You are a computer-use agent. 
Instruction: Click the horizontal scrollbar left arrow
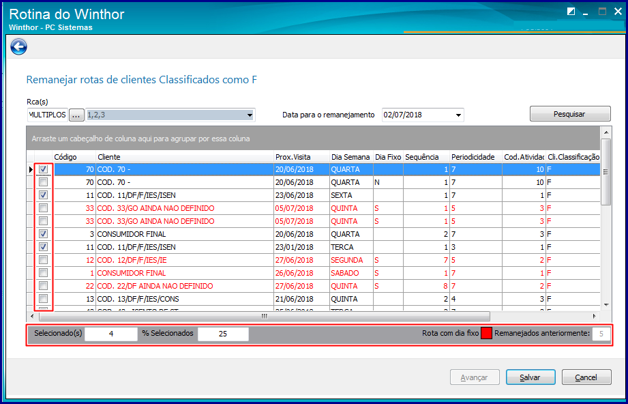[33, 316]
